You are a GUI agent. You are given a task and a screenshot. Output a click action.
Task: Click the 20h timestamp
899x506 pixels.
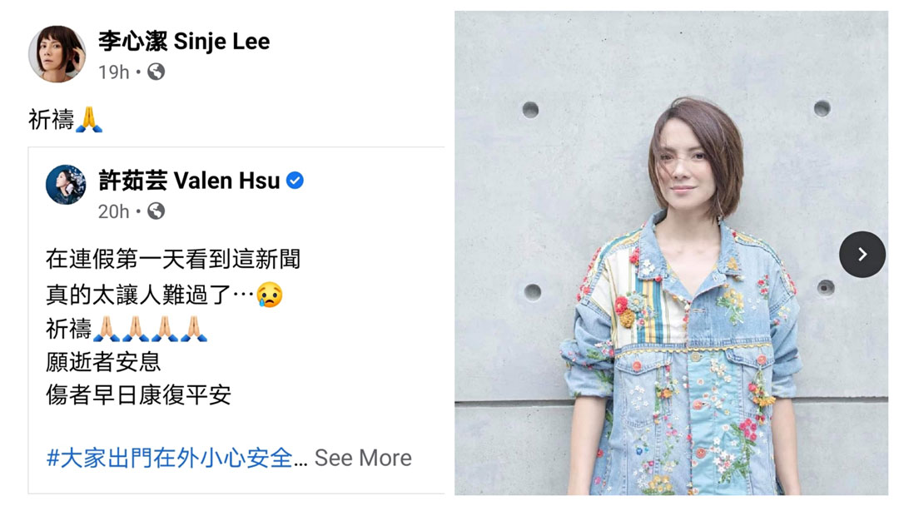(x=113, y=211)
